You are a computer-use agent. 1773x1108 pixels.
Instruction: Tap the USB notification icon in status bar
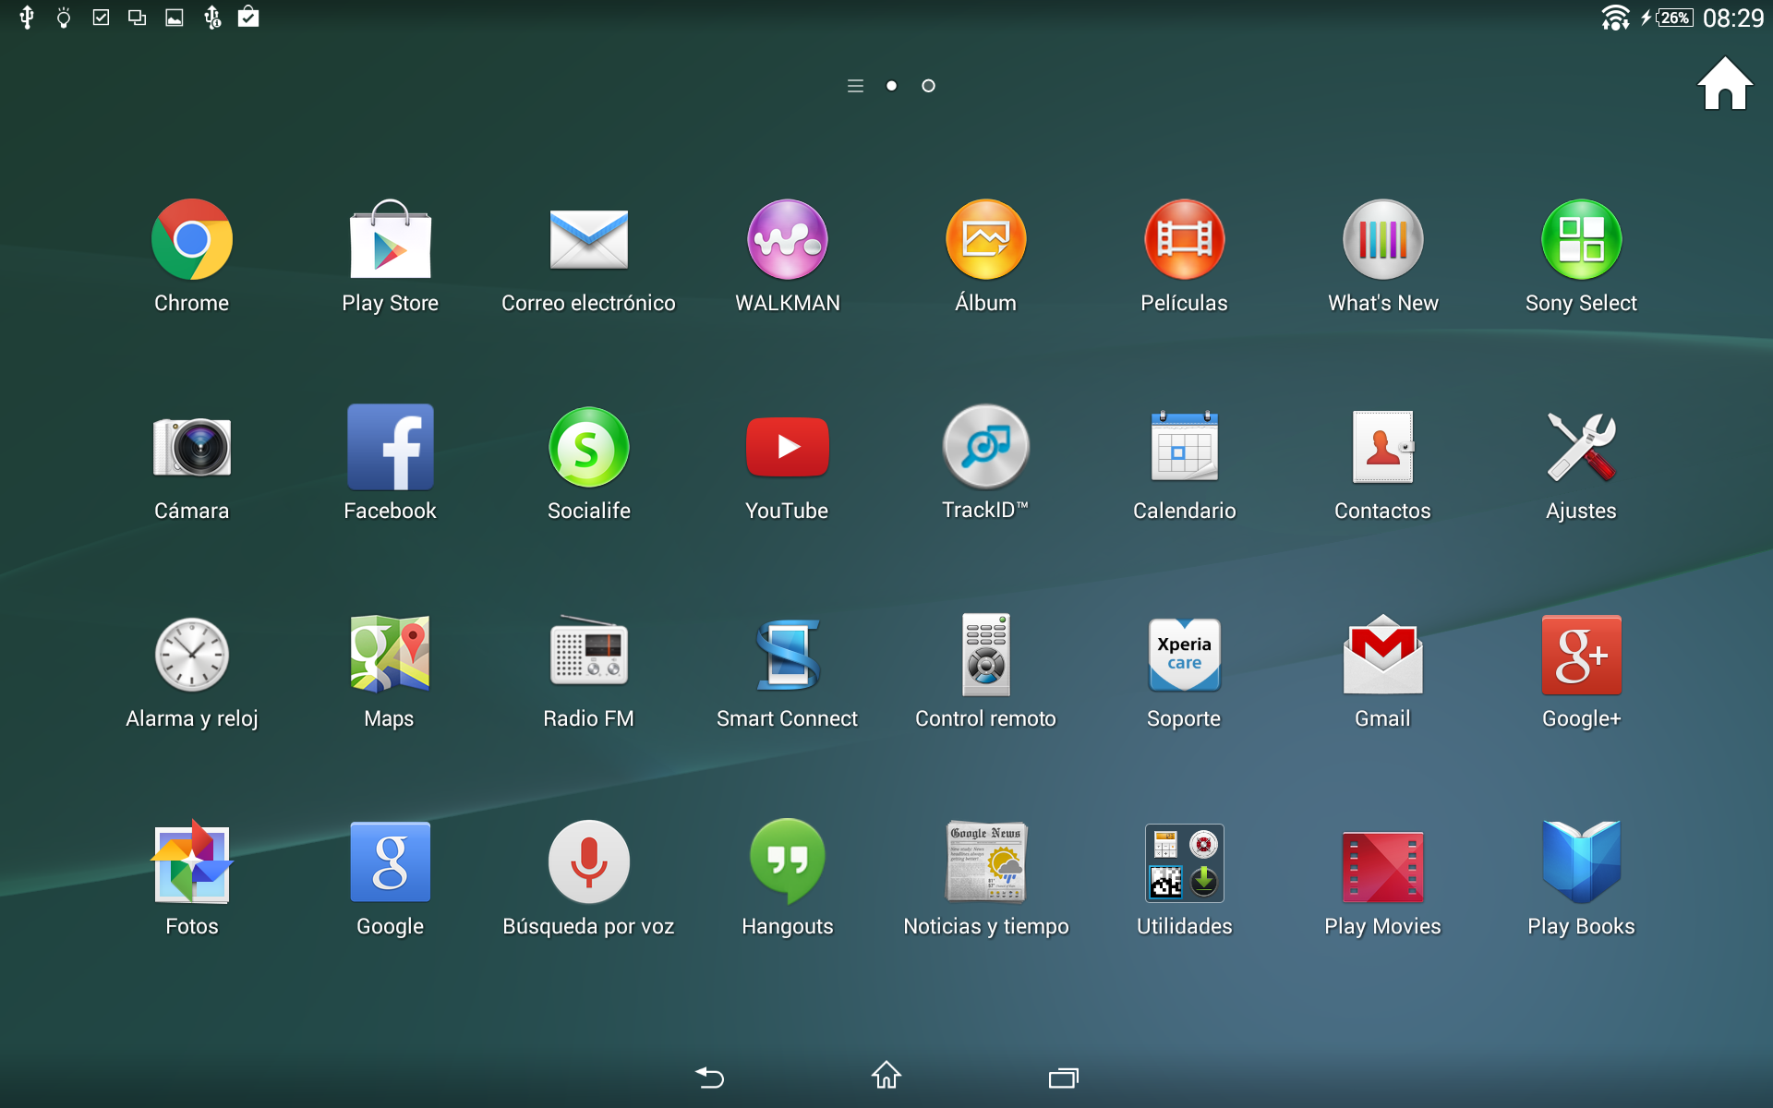(27, 17)
